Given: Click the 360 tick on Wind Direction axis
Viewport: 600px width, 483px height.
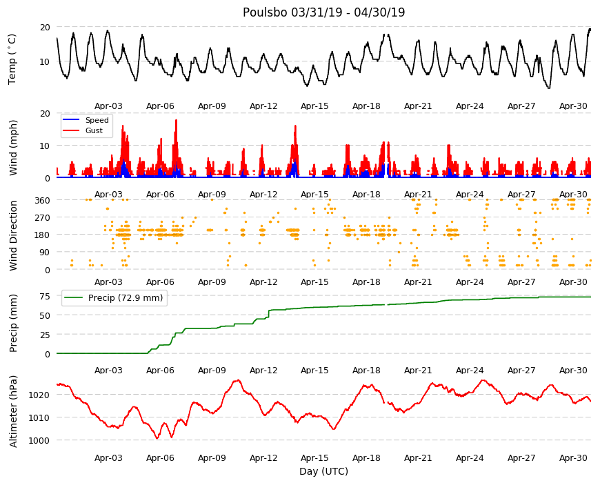Looking at the screenshot, I should click(x=43, y=200).
